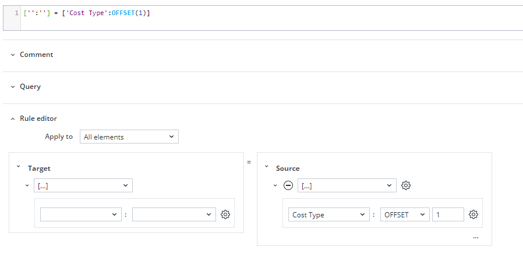Image resolution: width=523 pixels, height=265 pixels.
Task: Open the Cost Type dropdown
Action: point(328,214)
